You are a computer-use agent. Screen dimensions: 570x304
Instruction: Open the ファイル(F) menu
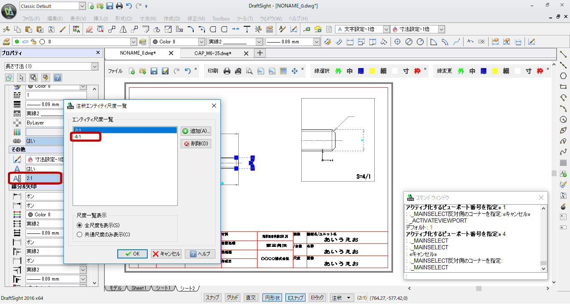pyautogui.click(x=31, y=19)
